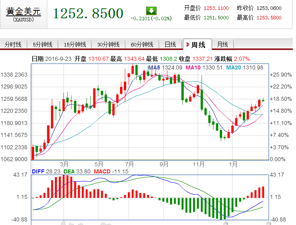296x225 pixels.
Task: Click the 开盘价 value 1253.1100
Action: 216,8
